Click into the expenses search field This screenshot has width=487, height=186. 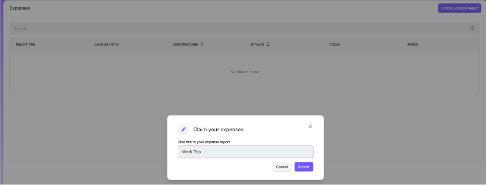238,29
